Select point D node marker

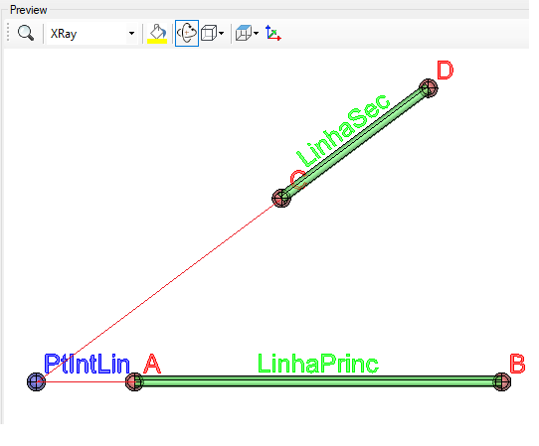point(429,87)
